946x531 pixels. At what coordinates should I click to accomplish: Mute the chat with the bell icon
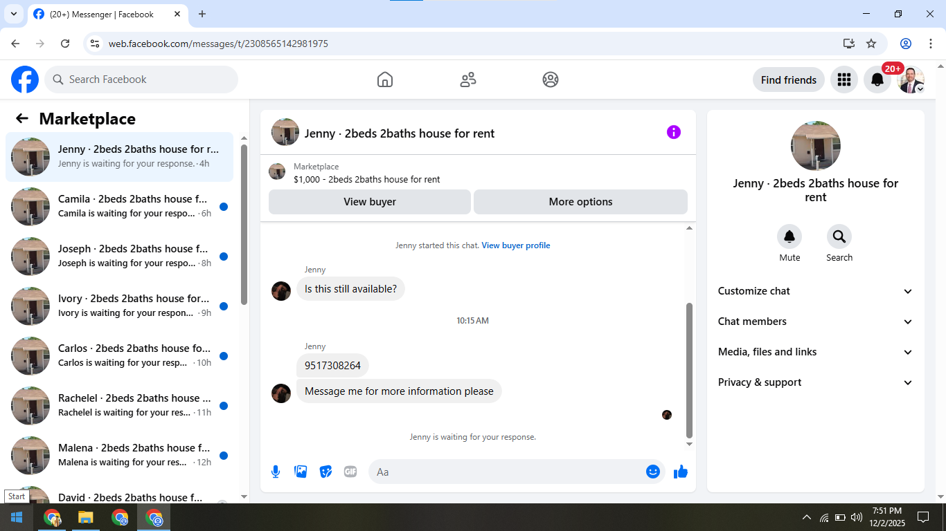coord(789,237)
